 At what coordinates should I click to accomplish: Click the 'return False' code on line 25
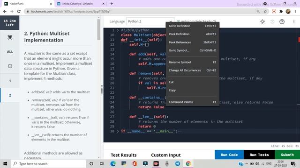coord(151,107)
